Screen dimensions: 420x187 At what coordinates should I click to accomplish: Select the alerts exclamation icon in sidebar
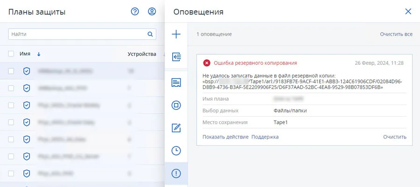[176, 173]
